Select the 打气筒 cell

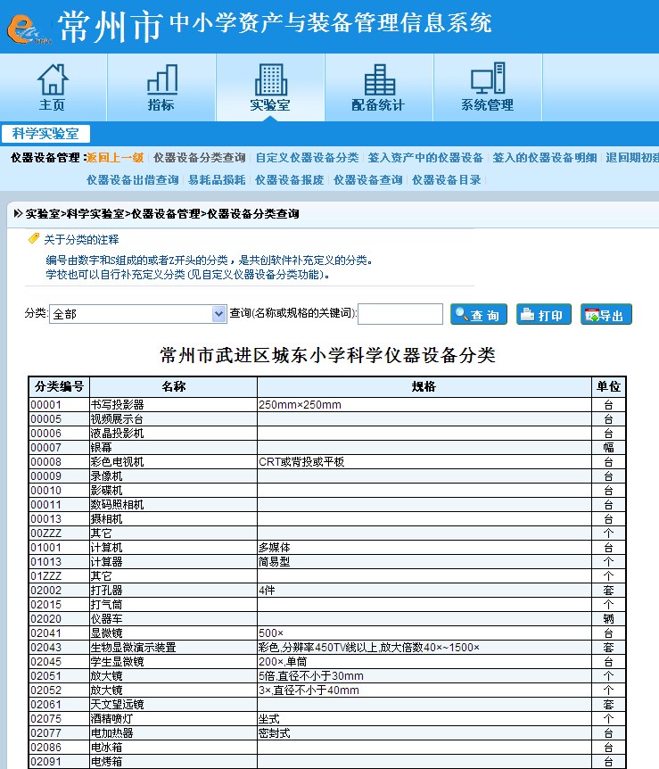tap(174, 605)
